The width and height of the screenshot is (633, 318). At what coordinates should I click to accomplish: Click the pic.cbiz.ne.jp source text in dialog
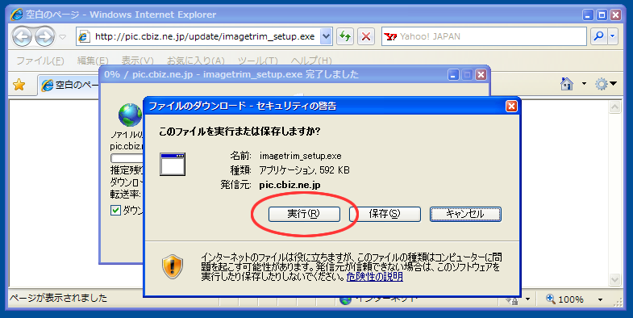[289, 185]
